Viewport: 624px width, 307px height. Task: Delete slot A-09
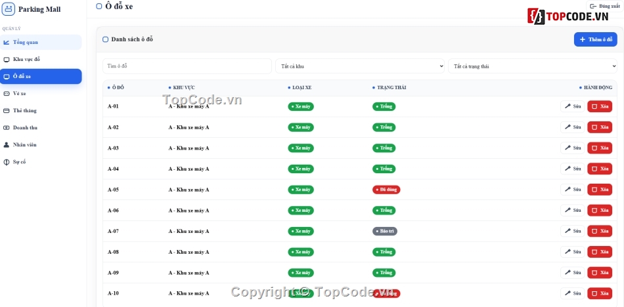click(x=600, y=273)
